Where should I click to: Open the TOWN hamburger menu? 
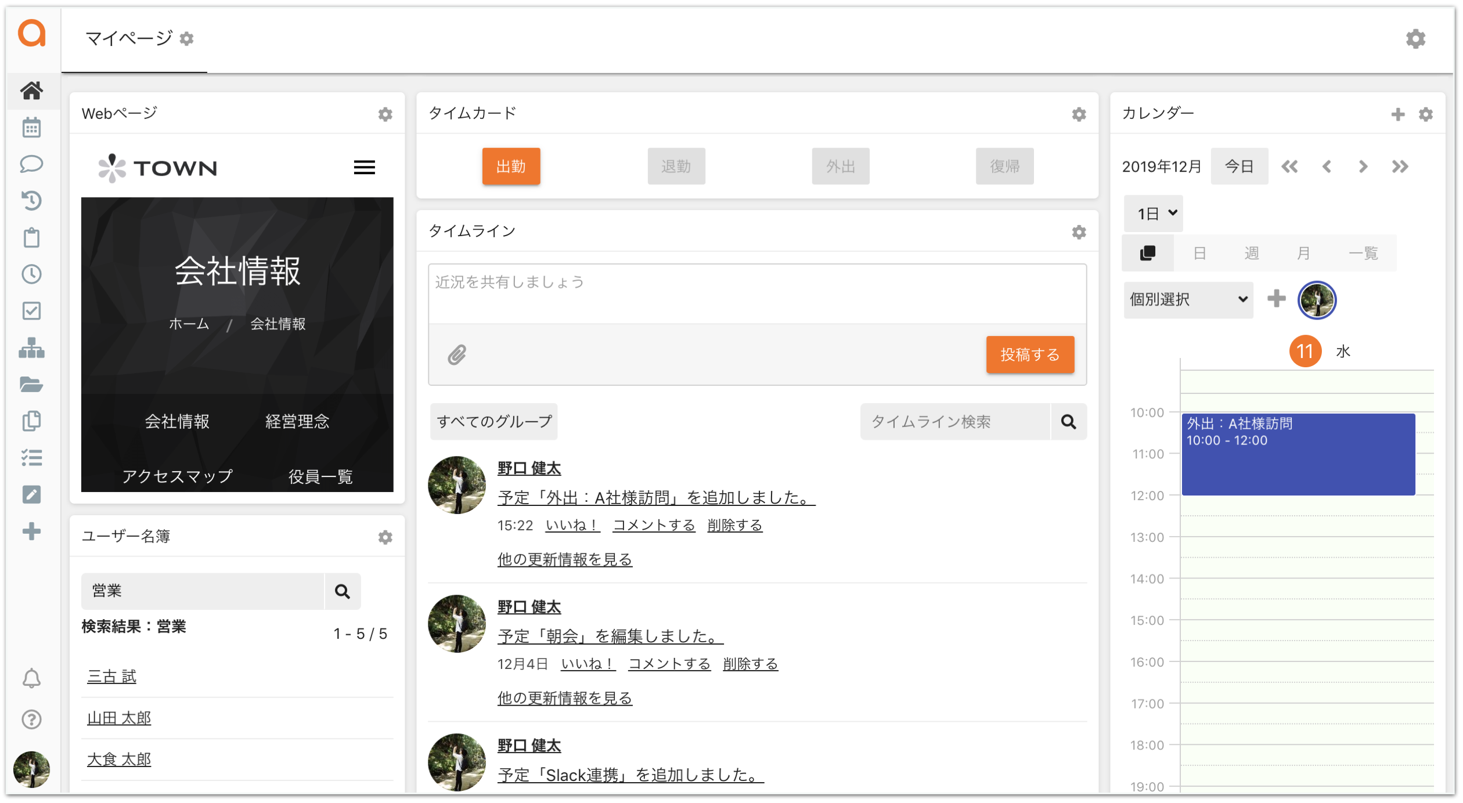[365, 168]
